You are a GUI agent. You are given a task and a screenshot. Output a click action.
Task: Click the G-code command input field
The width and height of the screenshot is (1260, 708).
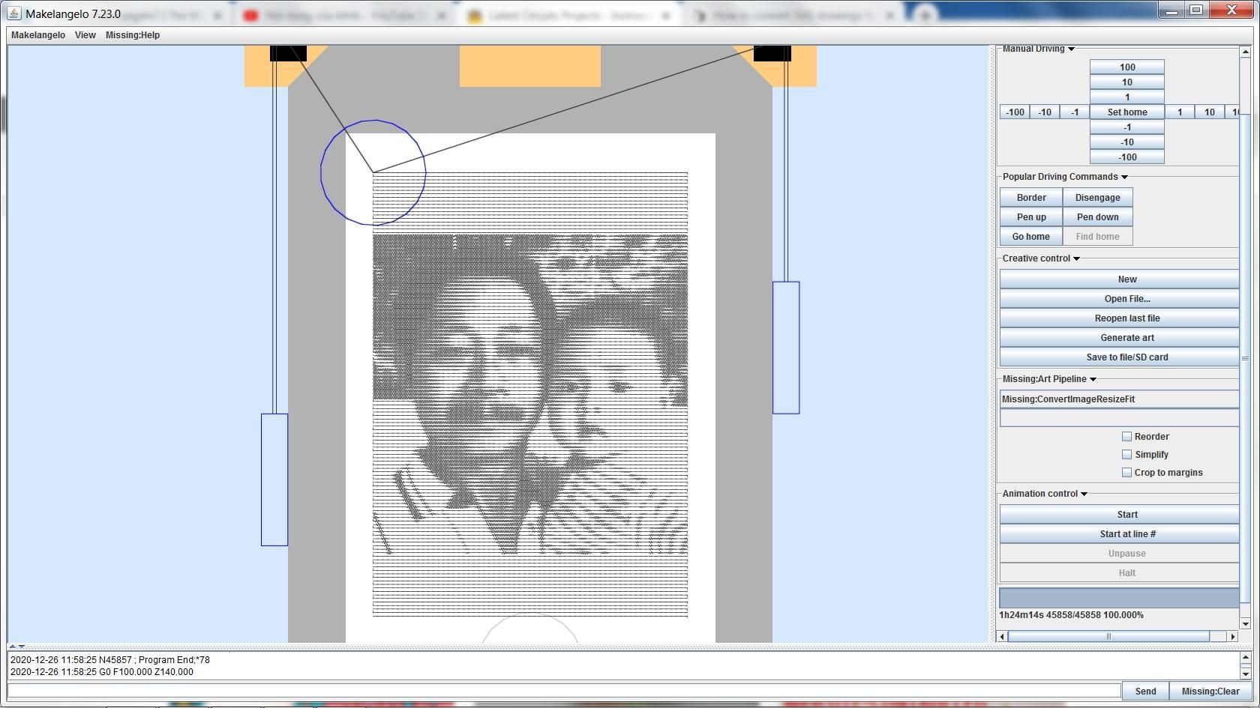(564, 691)
